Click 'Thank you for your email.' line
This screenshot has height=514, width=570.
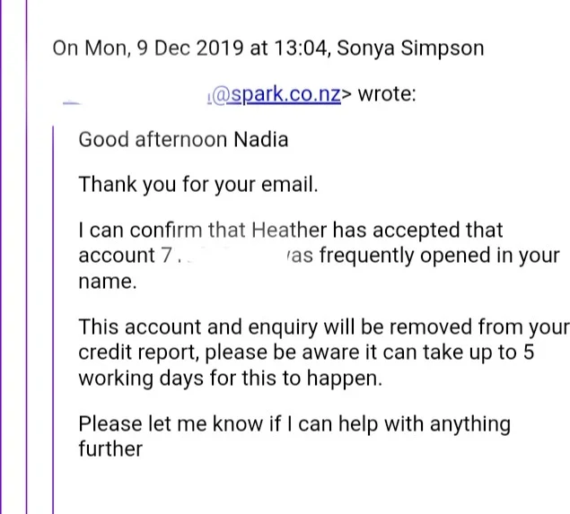[x=198, y=186]
